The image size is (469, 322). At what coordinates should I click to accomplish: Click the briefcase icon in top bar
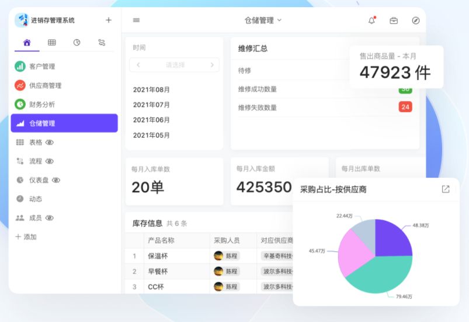coord(394,20)
